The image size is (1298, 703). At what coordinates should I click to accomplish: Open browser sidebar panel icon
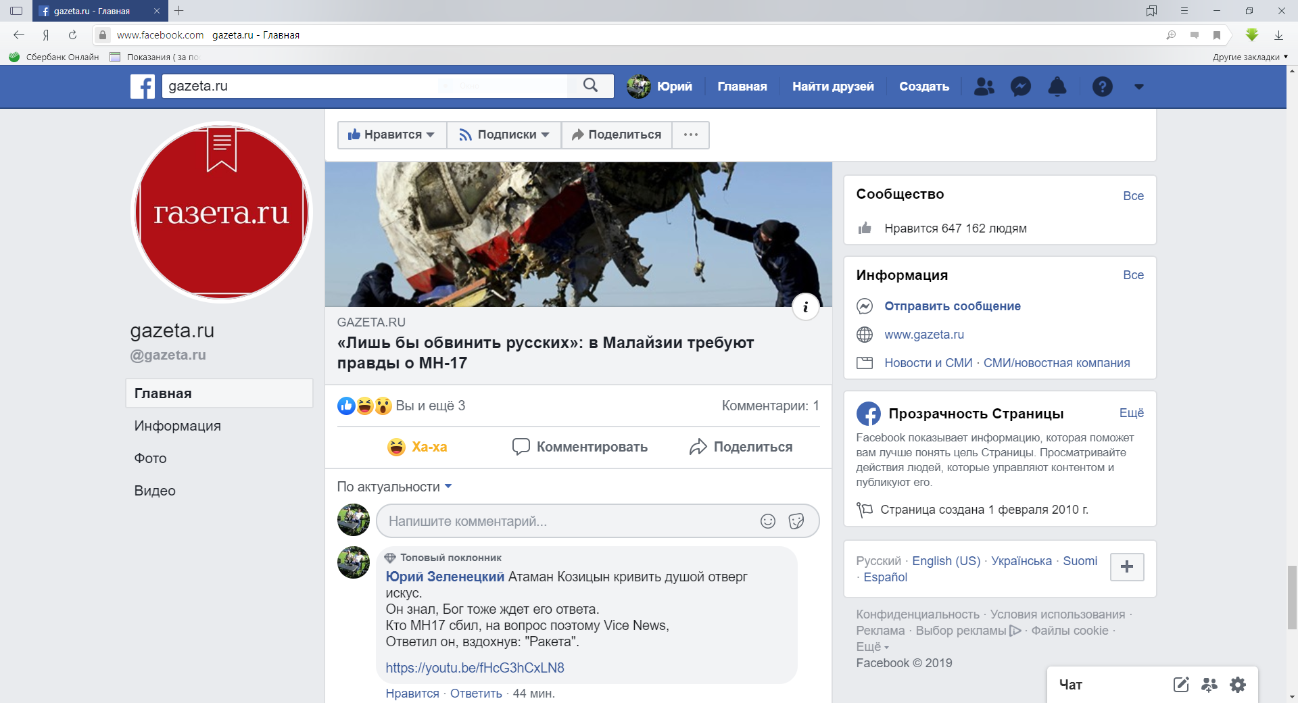tap(16, 11)
